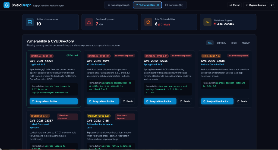Click the Local Standby status text
The image size is (278, 150).
(x=225, y=24)
